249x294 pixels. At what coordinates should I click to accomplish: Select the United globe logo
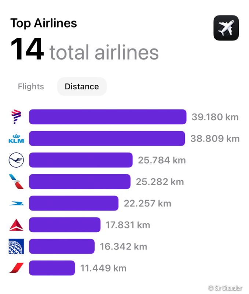pos(16,246)
